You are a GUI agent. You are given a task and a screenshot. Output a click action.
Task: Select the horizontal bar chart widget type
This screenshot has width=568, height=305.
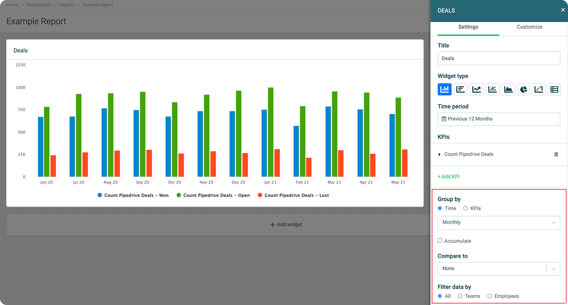[461, 89]
